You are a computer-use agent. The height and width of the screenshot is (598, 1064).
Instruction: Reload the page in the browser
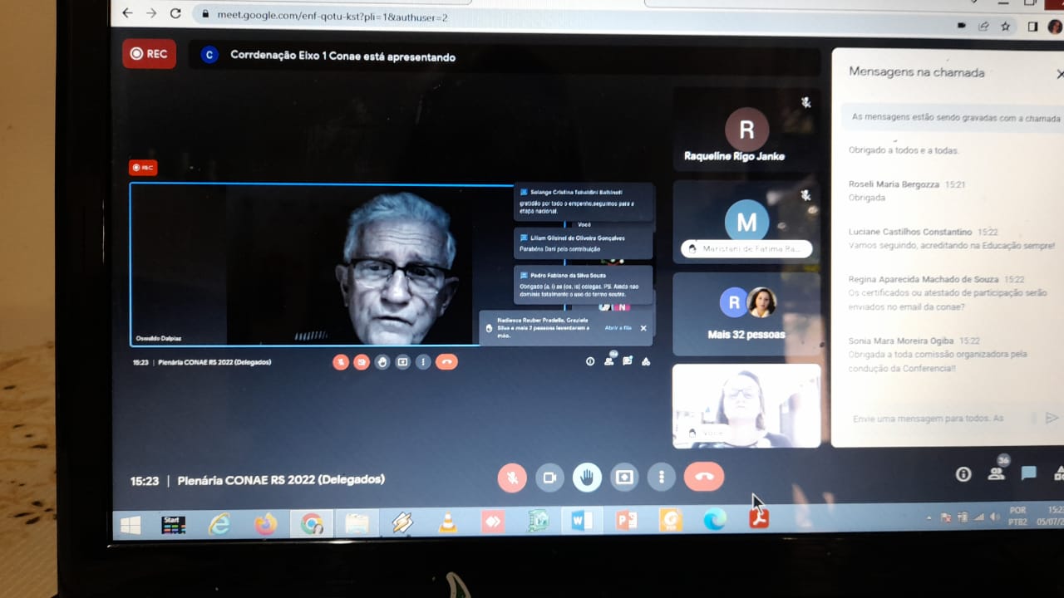[x=175, y=14]
